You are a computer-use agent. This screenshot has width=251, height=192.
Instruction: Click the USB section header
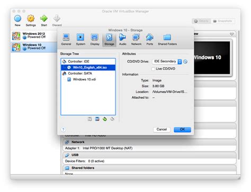point(149,155)
